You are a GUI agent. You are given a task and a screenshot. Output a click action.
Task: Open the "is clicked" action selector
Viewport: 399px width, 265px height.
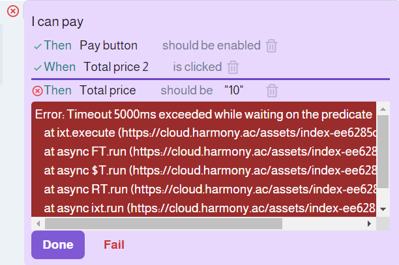pos(198,67)
